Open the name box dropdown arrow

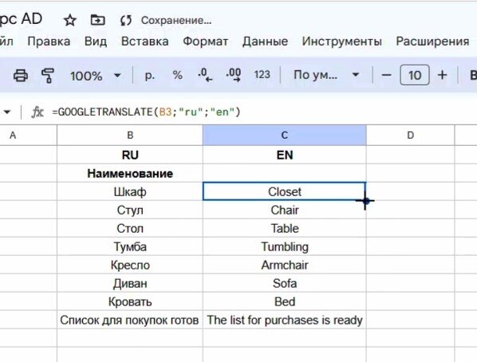[7, 112]
